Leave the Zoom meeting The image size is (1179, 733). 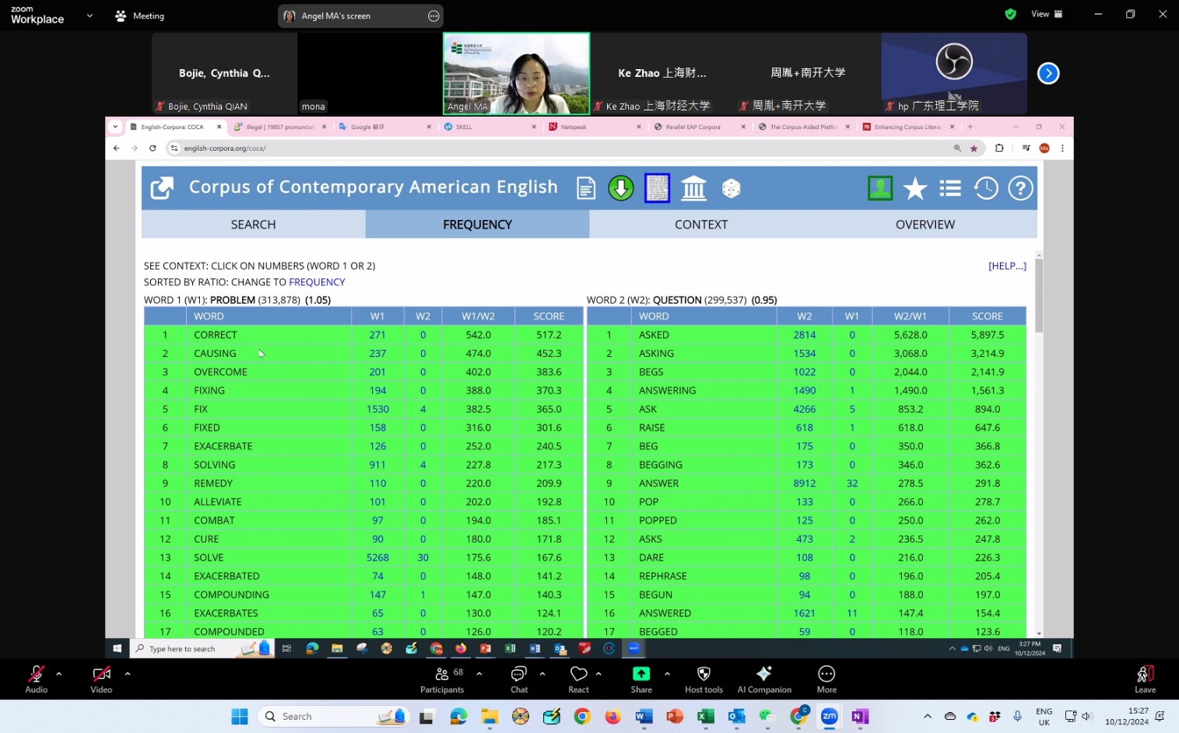point(1145,679)
